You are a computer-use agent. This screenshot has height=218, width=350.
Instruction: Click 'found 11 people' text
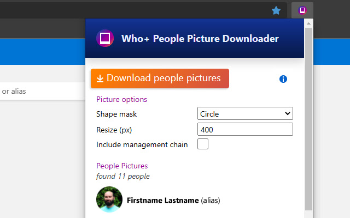[x=122, y=177]
